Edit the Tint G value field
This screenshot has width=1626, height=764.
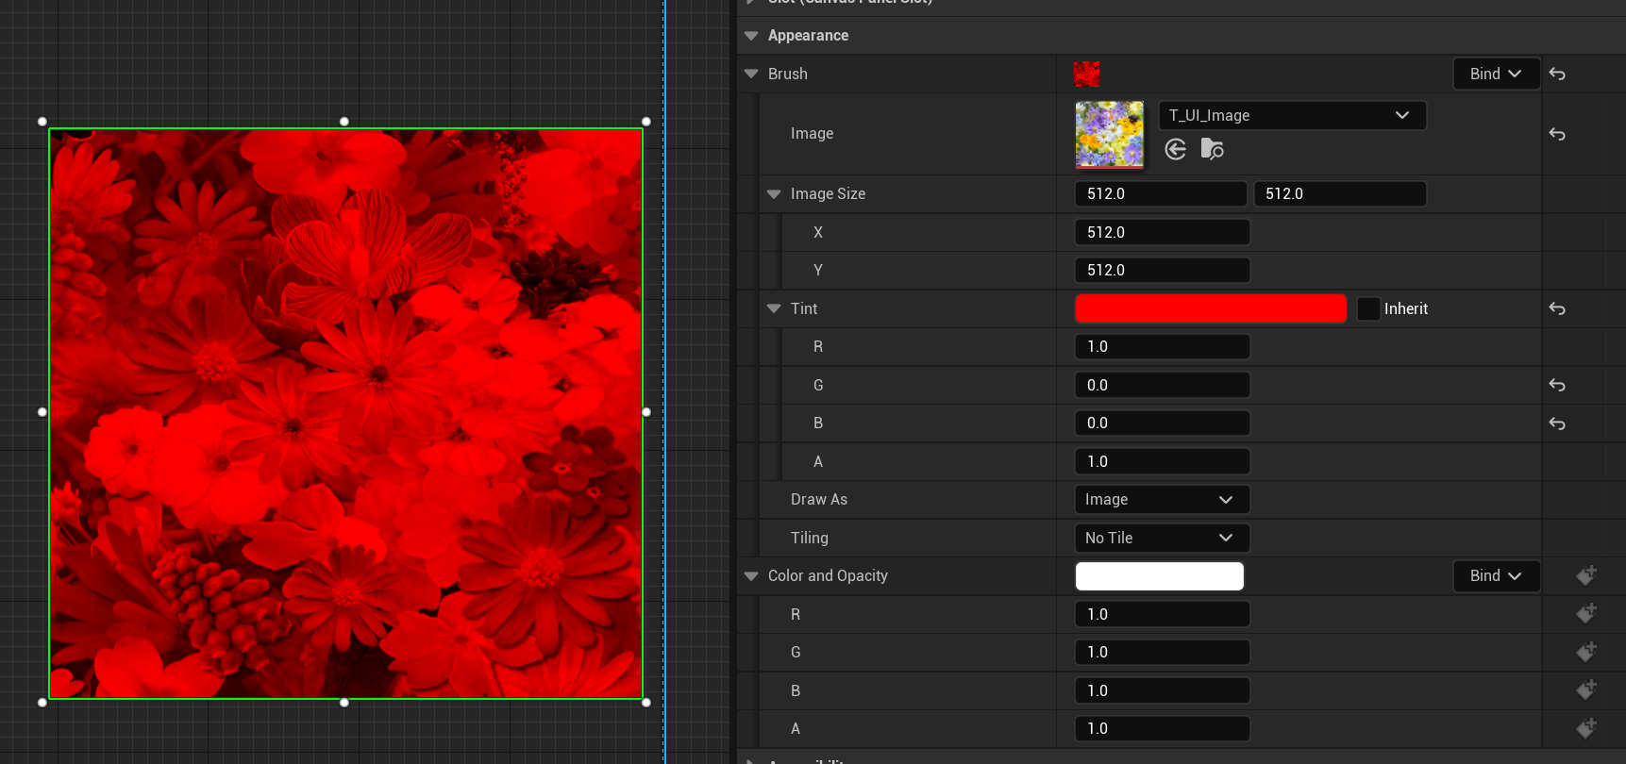1162,385
